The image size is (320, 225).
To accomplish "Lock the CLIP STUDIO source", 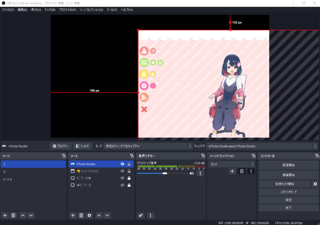I will pyautogui.click(x=129, y=171).
